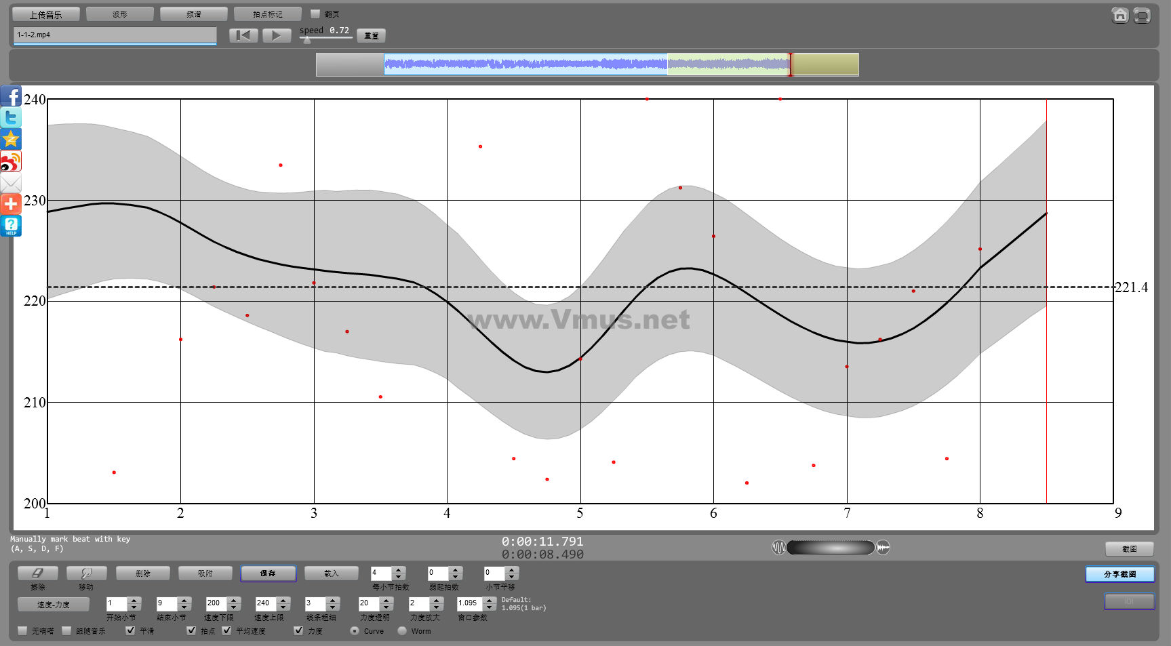Click the 保存 save button
Image resolution: width=1171 pixels, height=646 pixels.
(x=269, y=573)
